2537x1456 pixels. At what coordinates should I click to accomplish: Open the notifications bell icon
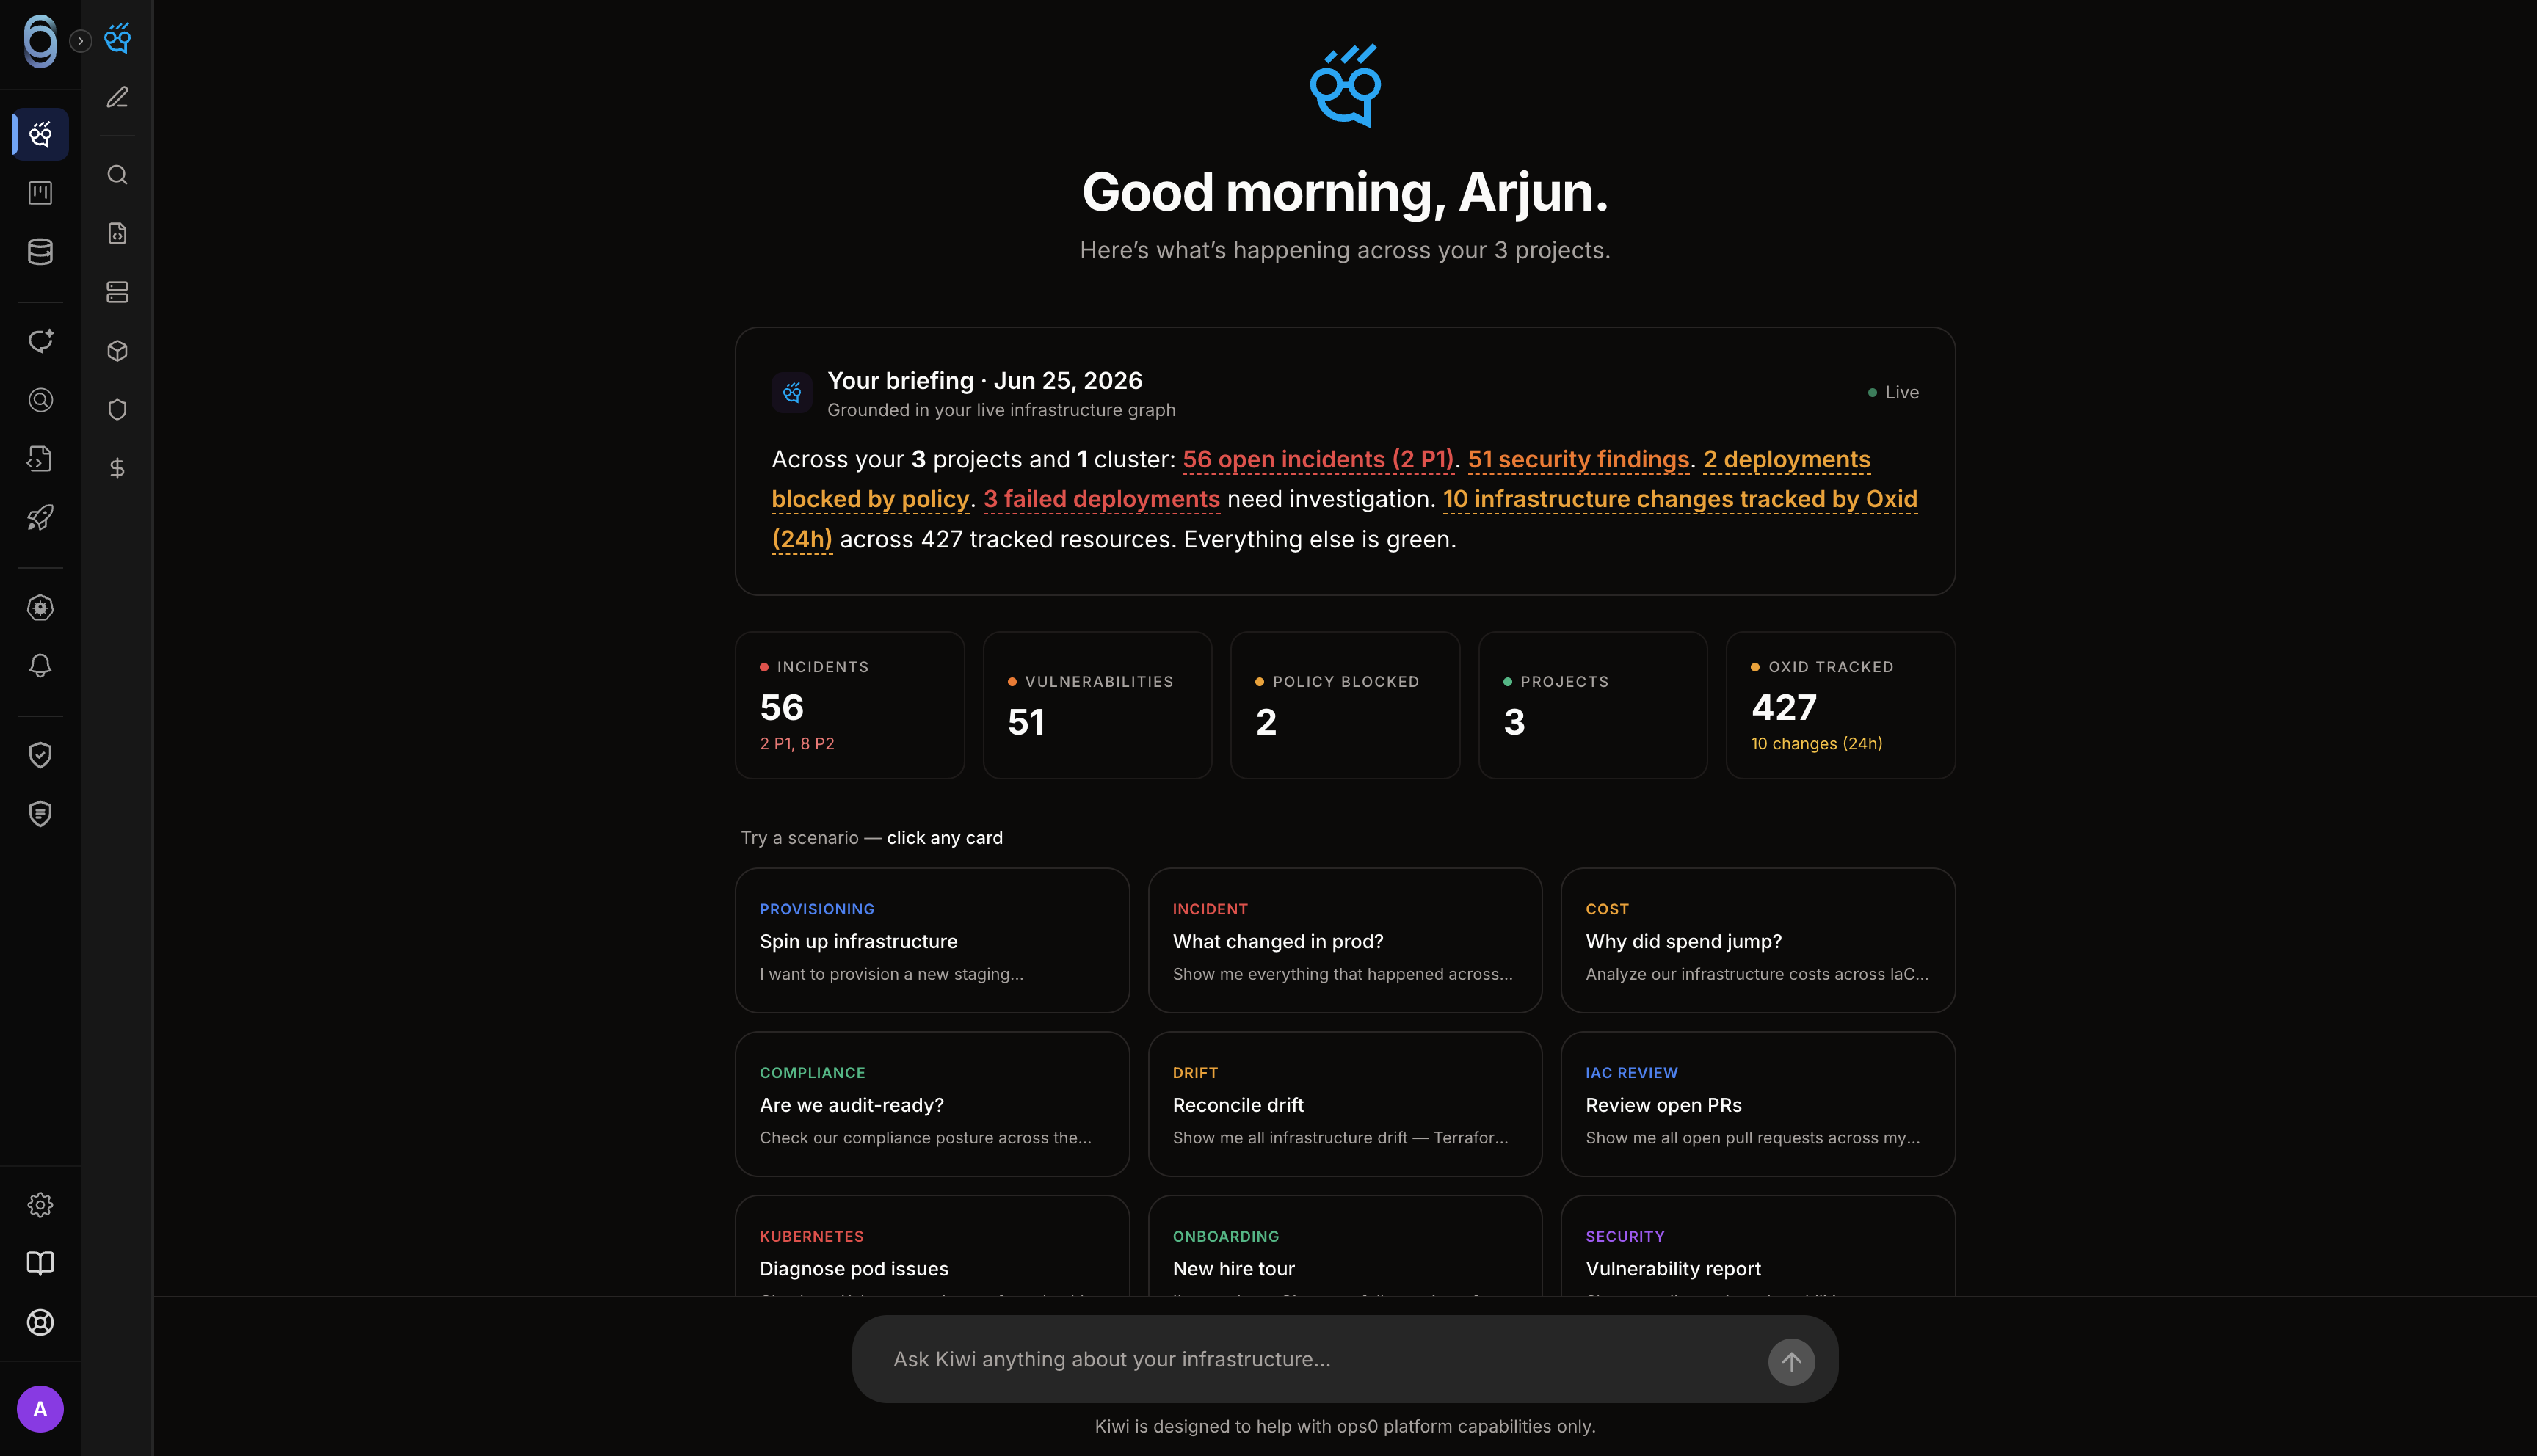point(40,666)
